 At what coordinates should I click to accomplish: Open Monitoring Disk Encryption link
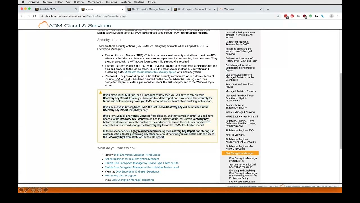coord(121,176)
